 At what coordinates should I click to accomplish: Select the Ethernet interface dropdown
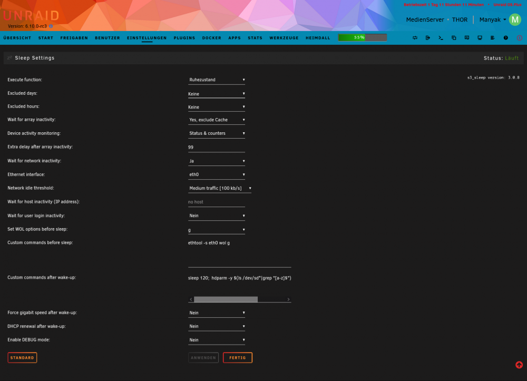(x=217, y=174)
